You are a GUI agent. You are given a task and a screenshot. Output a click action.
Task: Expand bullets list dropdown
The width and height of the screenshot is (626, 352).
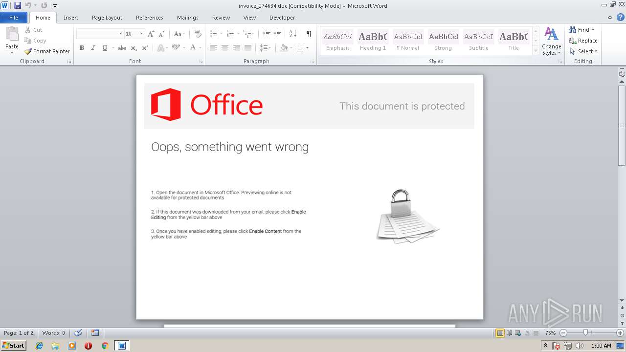pos(221,34)
